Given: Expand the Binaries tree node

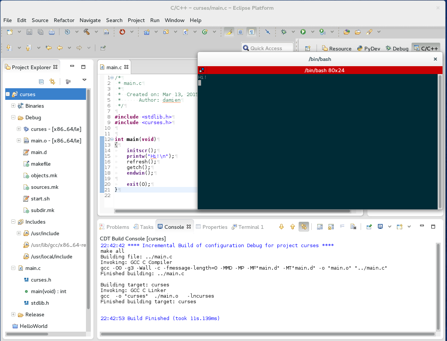Looking at the screenshot, I should point(13,106).
